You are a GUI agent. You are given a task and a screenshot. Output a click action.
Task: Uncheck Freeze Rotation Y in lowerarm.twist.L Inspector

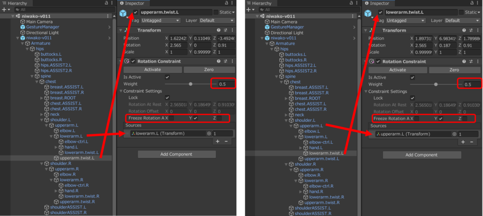point(441,119)
